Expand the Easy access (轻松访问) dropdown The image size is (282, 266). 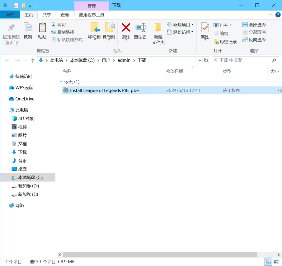(192, 32)
